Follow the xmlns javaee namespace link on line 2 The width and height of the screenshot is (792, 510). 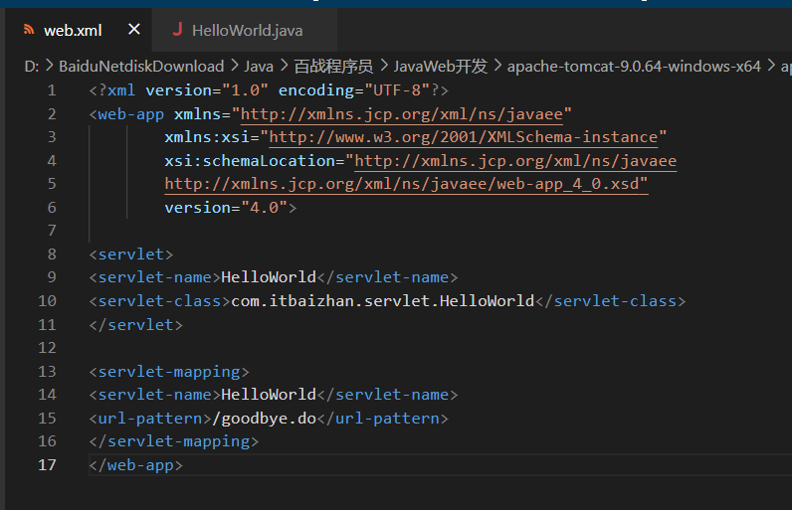coord(402,114)
